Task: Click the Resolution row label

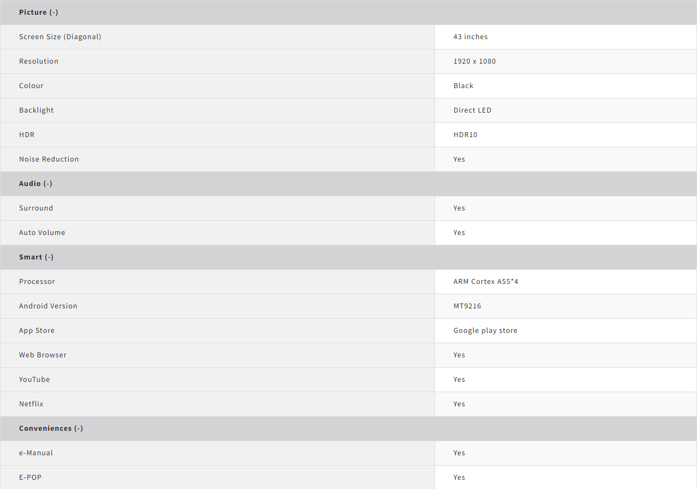Action: pyautogui.click(x=39, y=61)
